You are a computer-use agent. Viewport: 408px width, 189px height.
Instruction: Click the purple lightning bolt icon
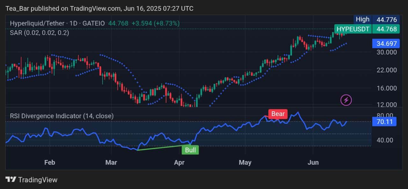tap(346, 100)
